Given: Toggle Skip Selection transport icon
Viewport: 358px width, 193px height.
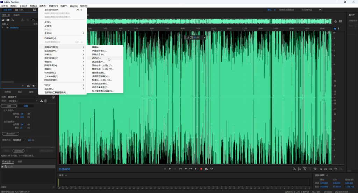Looking at the screenshot, I should click(212, 169).
